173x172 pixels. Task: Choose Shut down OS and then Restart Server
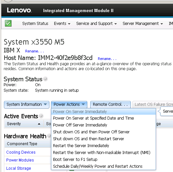[103, 139]
